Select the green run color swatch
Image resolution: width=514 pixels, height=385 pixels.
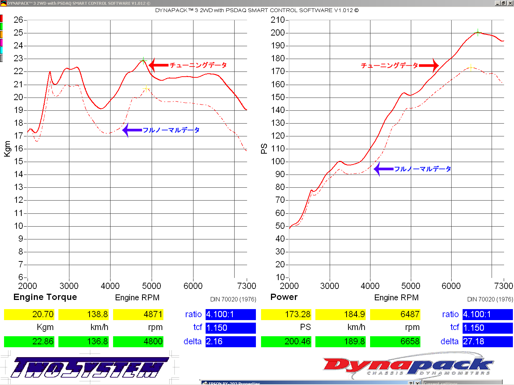point(1,26)
